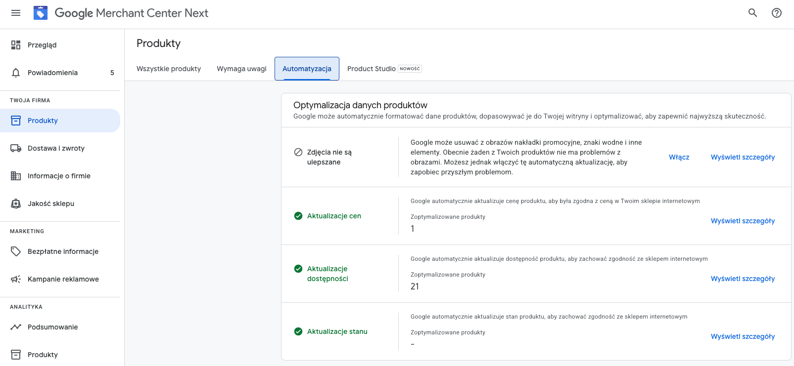
Task: Click the optimized products count 21
Action: pos(415,286)
